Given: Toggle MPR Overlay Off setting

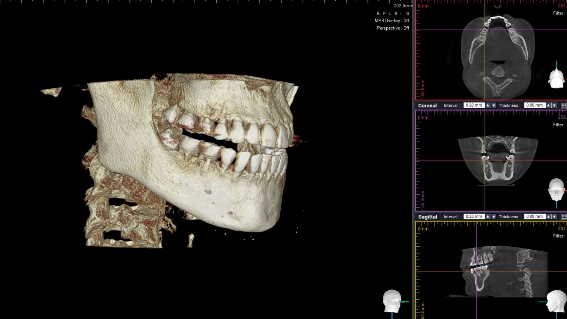Looking at the screenshot, I should pos(392,21).
